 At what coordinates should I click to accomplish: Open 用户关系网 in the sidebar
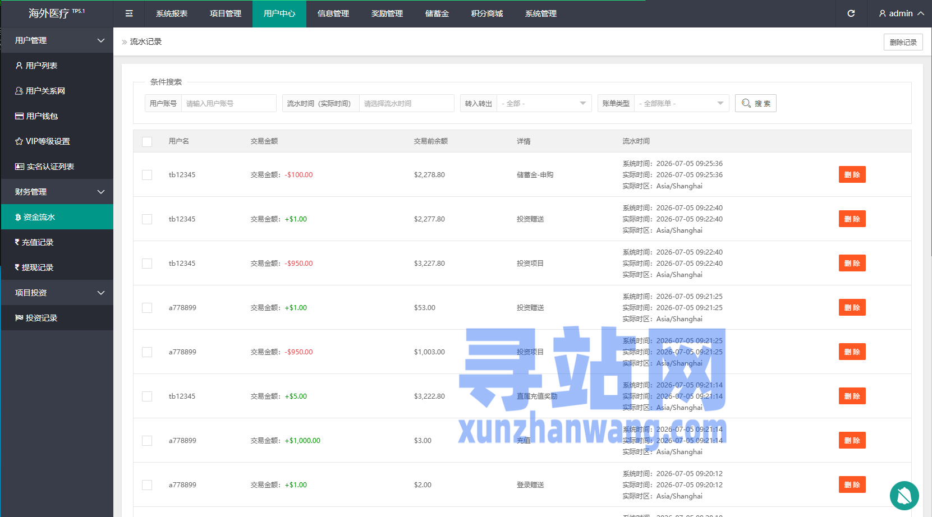coord(57,91)
